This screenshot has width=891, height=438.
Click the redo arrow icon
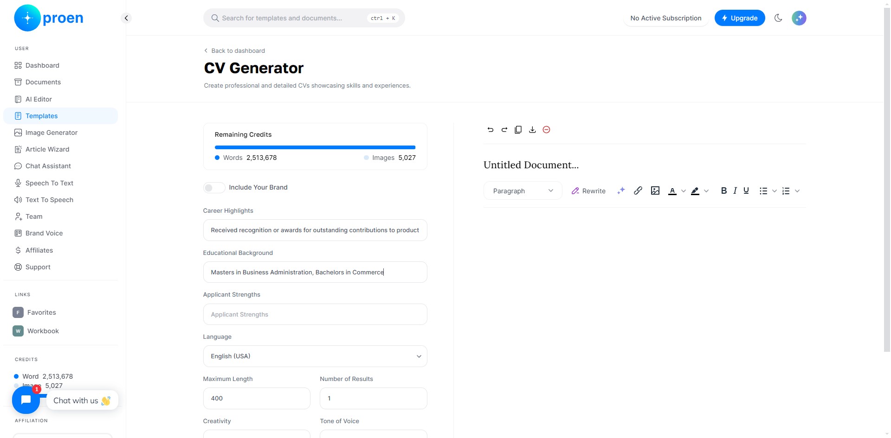pos(504,130)
